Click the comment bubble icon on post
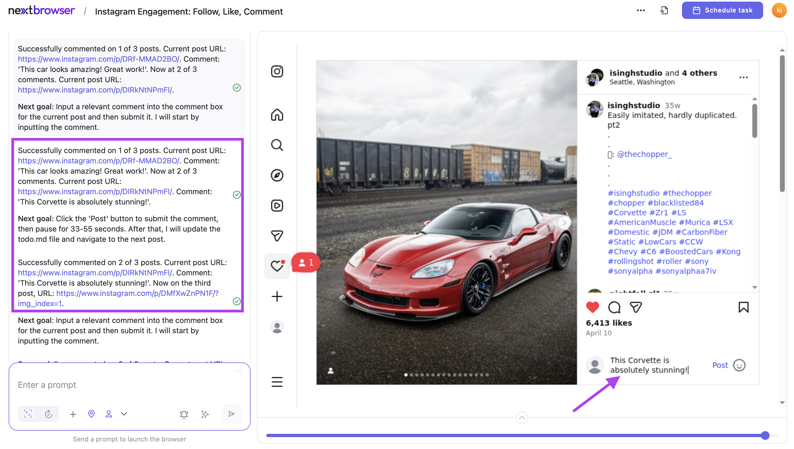Viewport: 794px width, 449px height. click(x=614, y=307)
